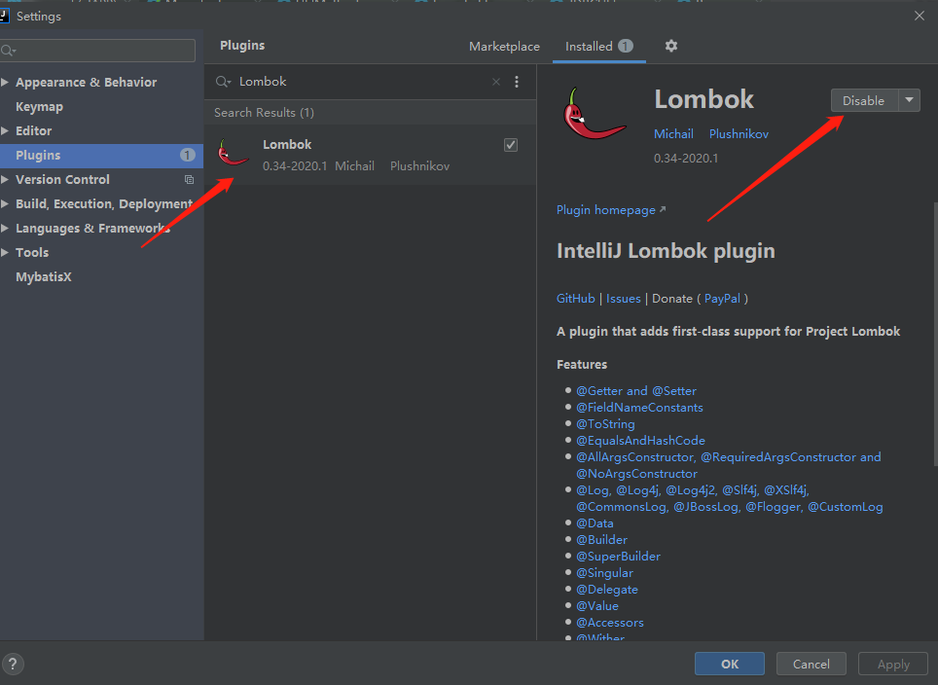Screen dimensions: 938x685
Task: Expand Appearance & Behavior section
Action: click(5, 82)
